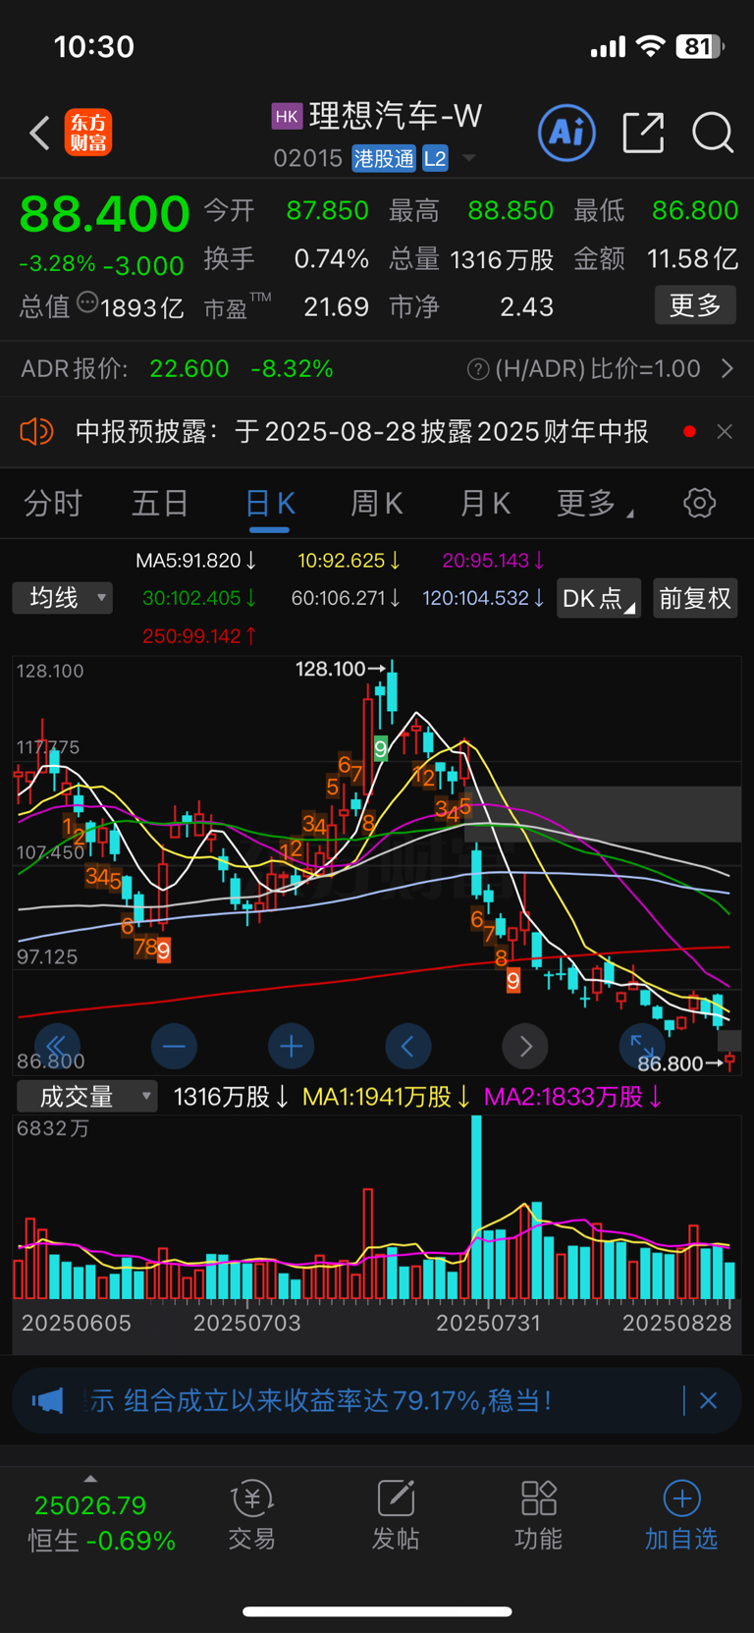
Task: Tap the stock name 理想汽车-W
Action: pos(396,116)
